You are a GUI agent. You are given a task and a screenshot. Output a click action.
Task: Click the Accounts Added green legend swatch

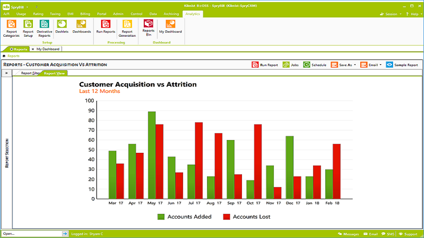click(x=161, y=217)
